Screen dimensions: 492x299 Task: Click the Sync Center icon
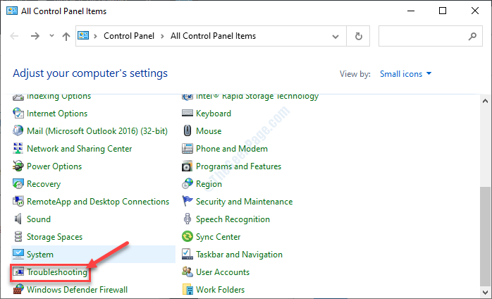tap(187, 236)
